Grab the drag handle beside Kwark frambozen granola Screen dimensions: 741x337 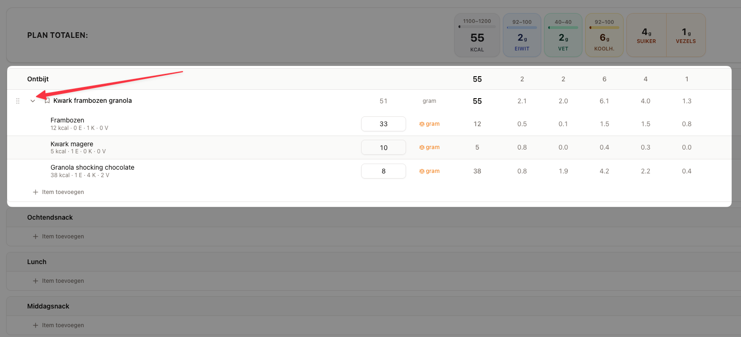pos(18,101)
